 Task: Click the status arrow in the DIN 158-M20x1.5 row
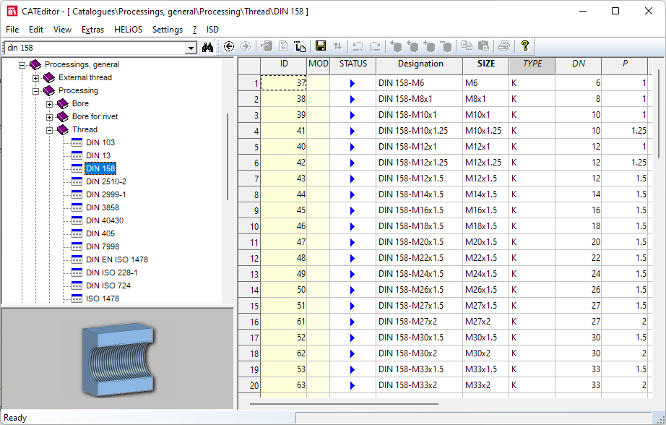click(352, 242)
